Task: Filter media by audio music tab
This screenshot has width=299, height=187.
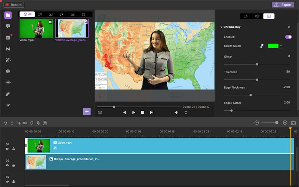Action: [x=61, y=14]
